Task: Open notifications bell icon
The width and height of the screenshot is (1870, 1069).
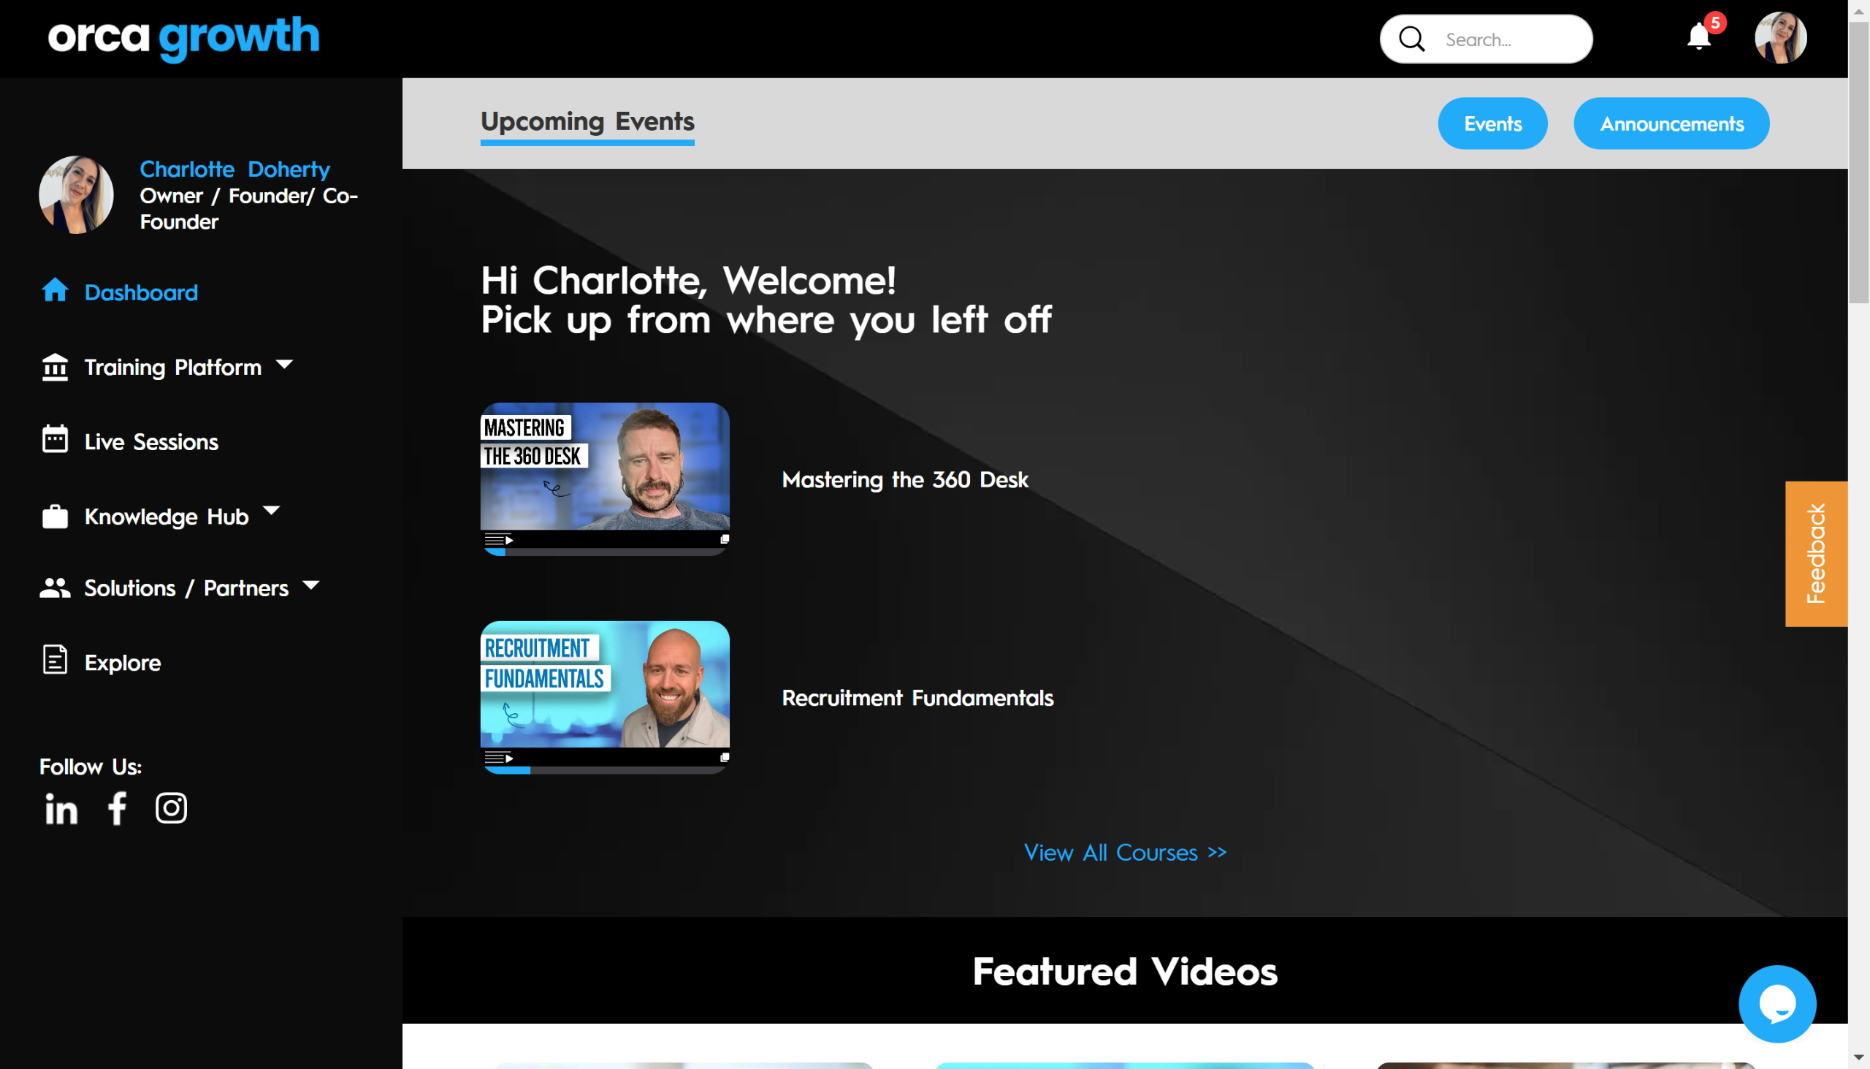Action: tap(1698, 37)
